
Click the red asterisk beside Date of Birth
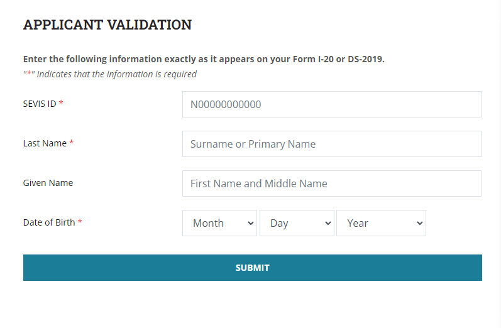(x=80, y=222)
